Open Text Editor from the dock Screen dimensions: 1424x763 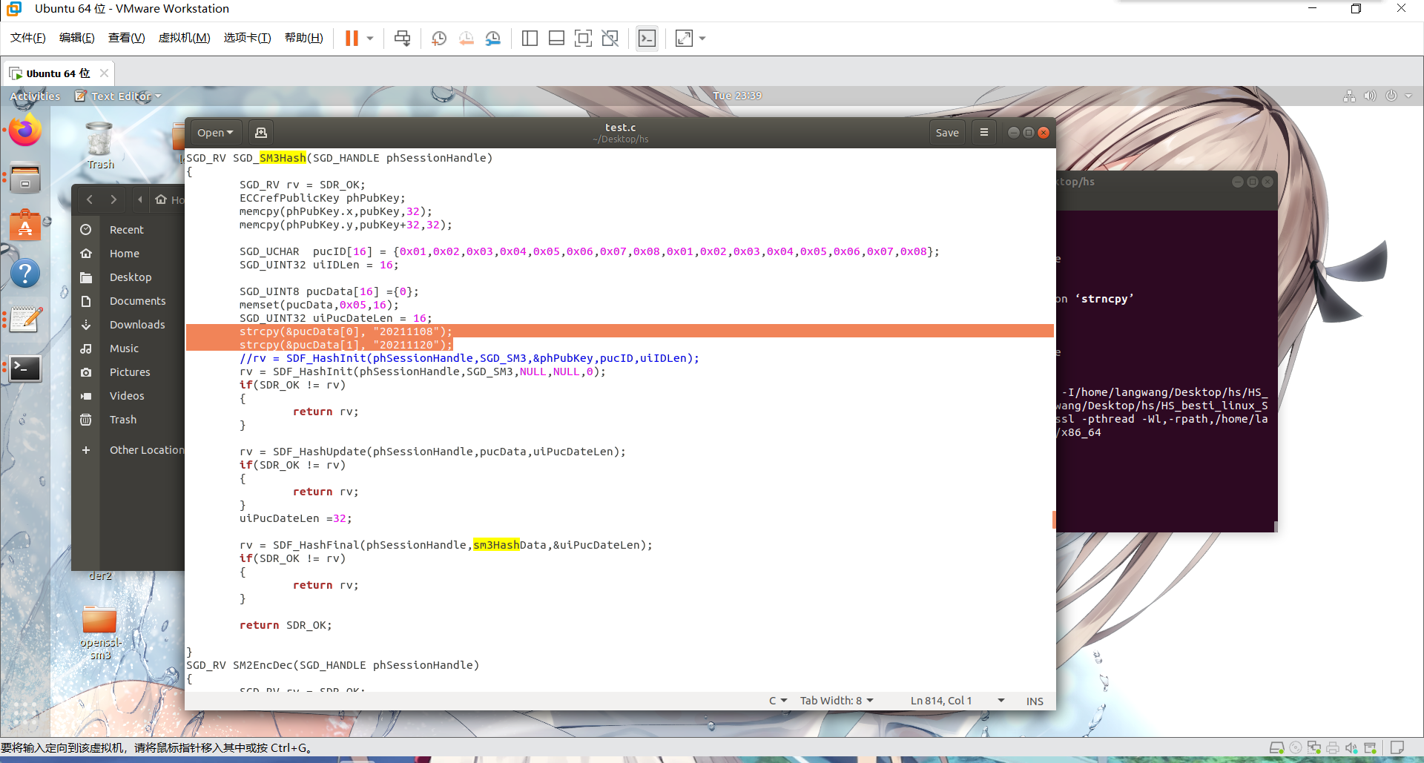click(x=25, y=320)
